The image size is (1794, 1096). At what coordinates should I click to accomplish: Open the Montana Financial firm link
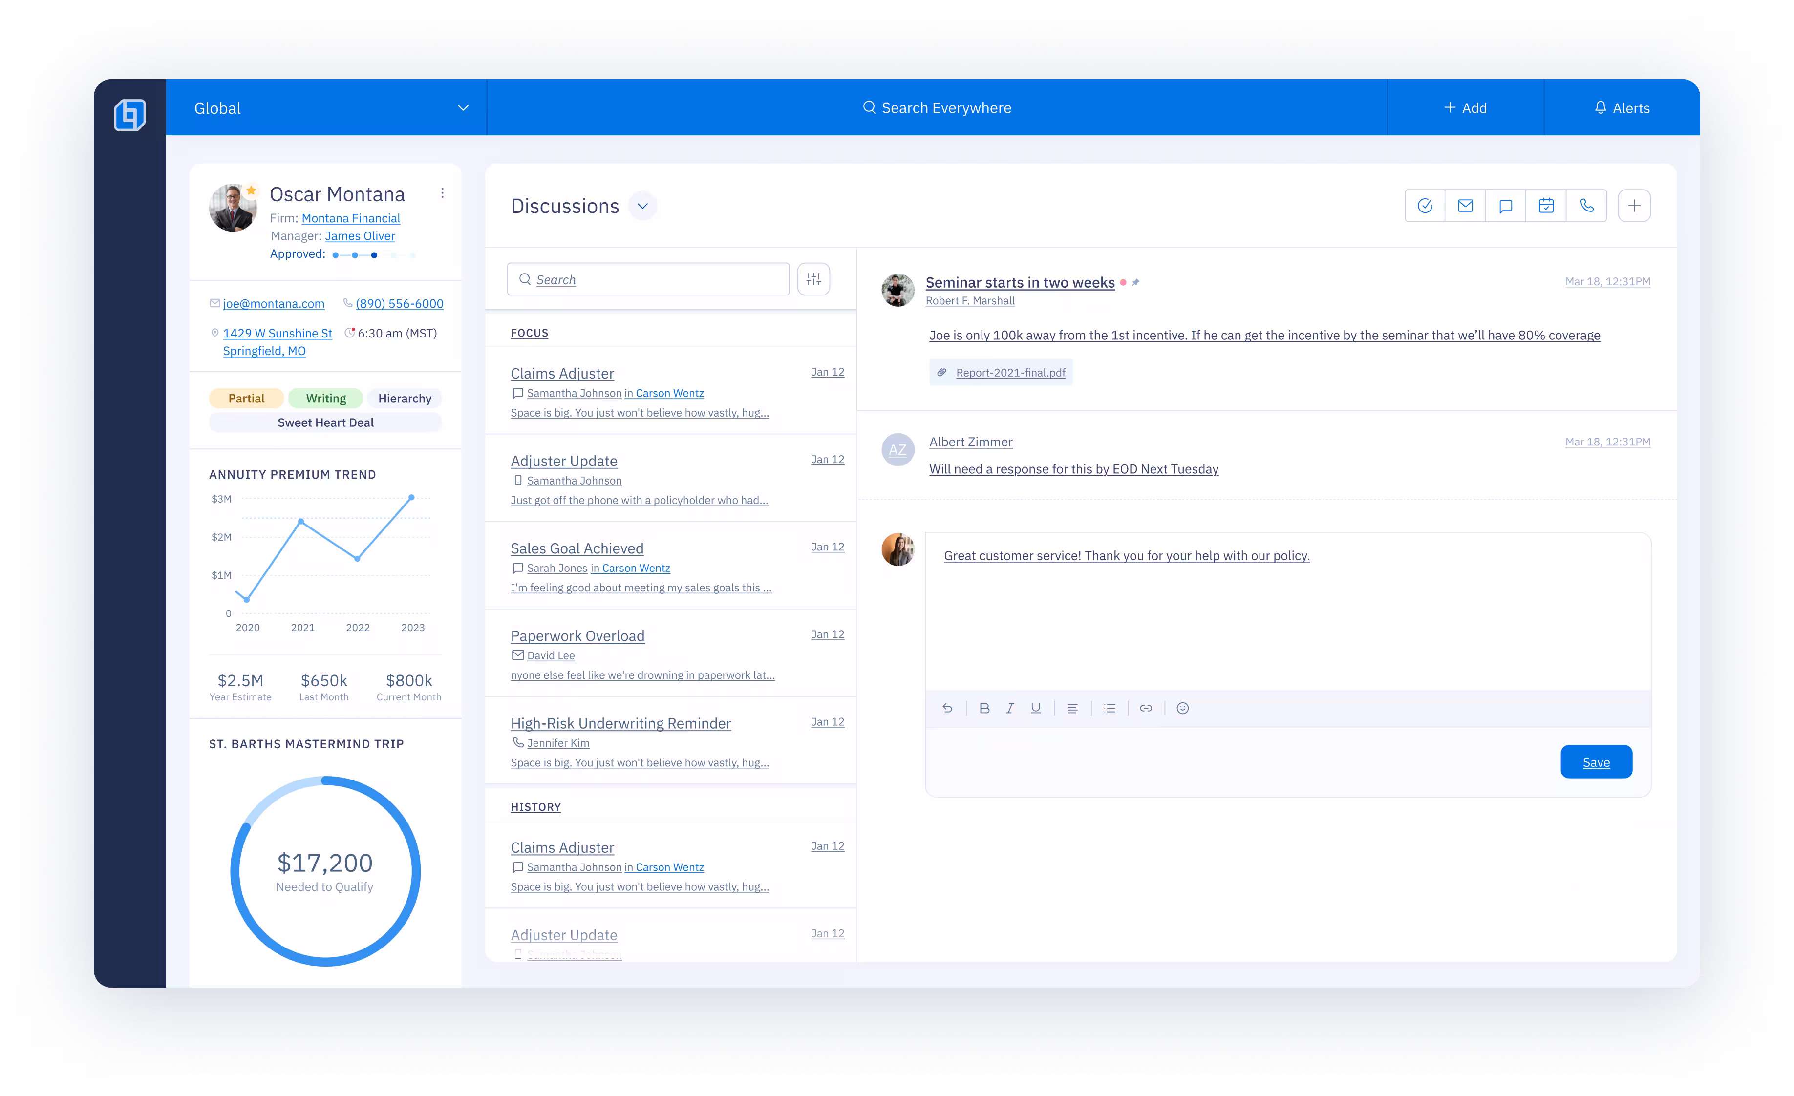(350, 218)
